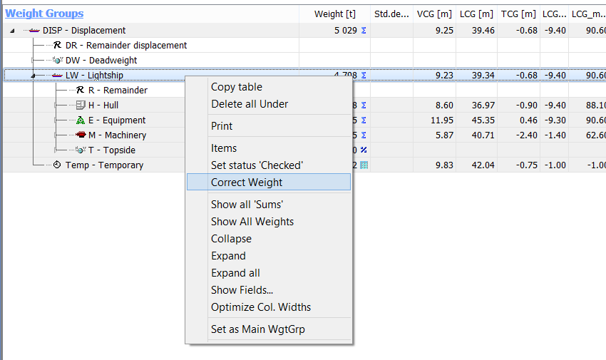Click the TCG [m] column header
This screenshot has width=606, height=360.
point(518,14)
